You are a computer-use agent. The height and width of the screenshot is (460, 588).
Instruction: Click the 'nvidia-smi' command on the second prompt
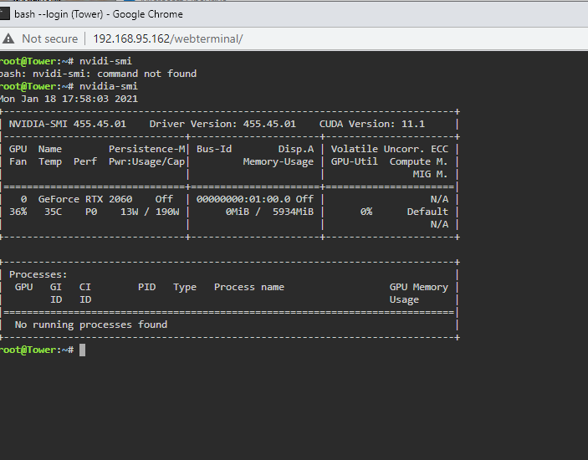click(109, 86)
